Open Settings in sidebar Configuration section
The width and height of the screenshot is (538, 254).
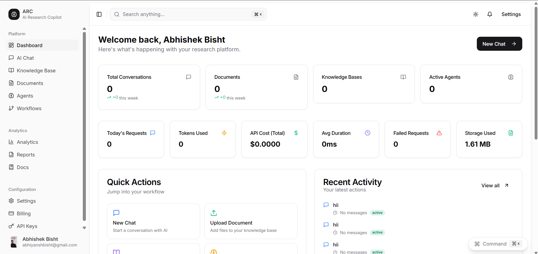point(42,201)
